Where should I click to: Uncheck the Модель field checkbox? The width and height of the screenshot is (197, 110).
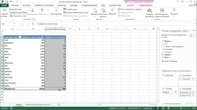(163, 41)
